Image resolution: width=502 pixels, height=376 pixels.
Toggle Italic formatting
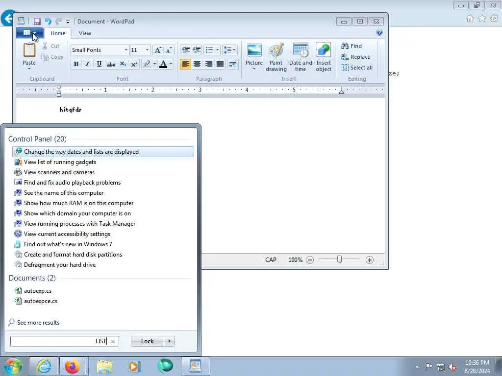pyautogui.click(x=87, y=64)
